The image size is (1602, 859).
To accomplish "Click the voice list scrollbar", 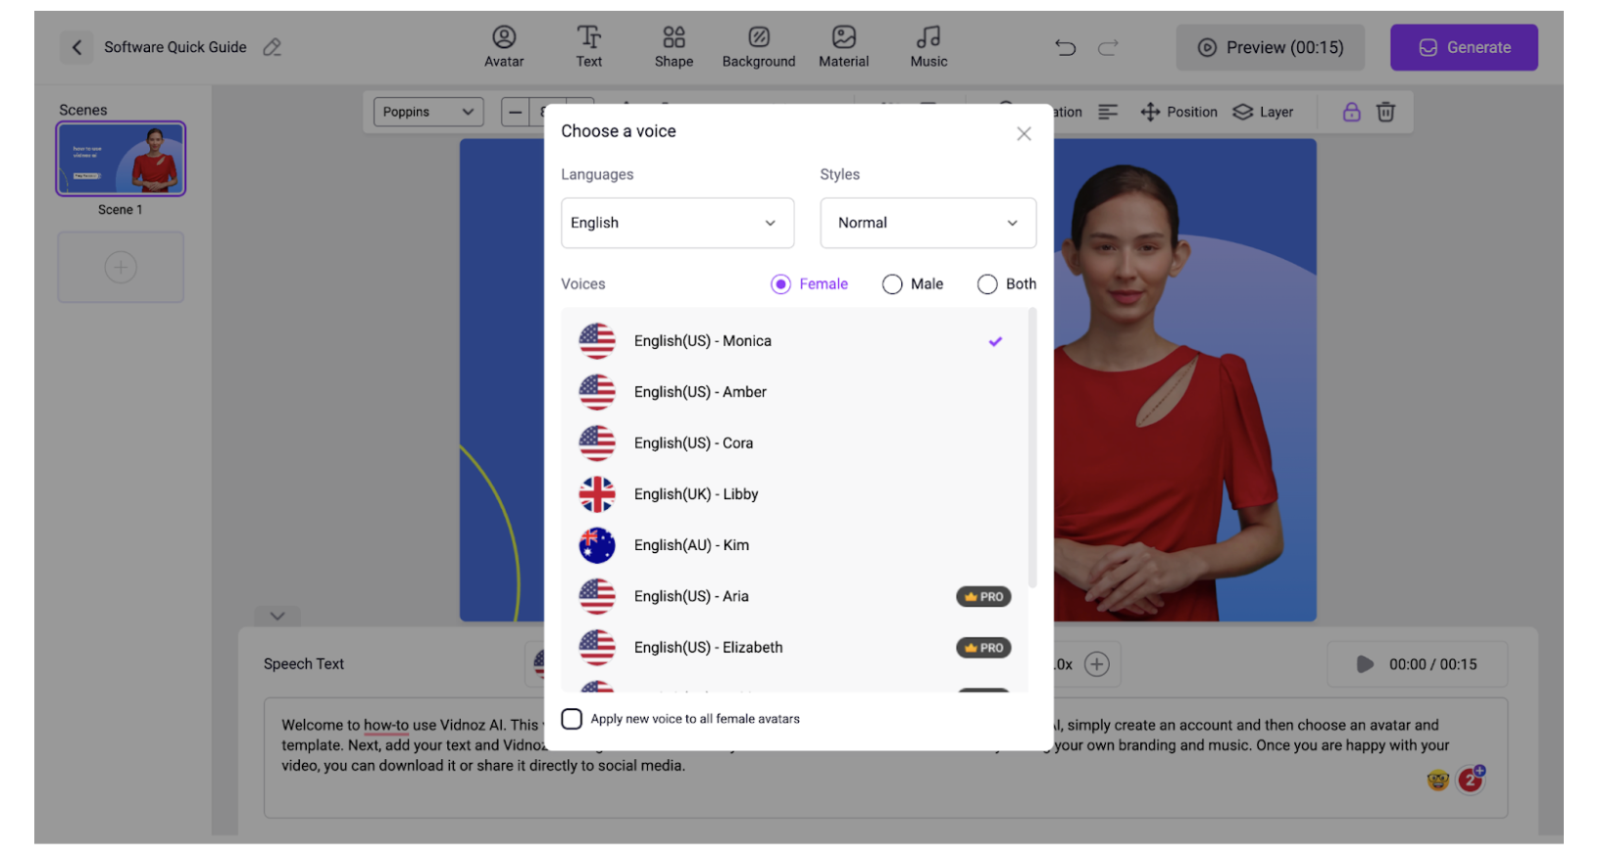I will [1031, 449].
